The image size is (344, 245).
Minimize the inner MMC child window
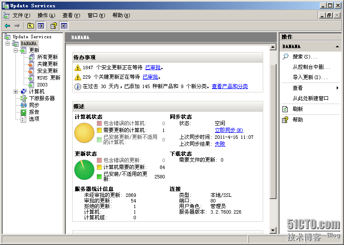click(x=322, y=15)
